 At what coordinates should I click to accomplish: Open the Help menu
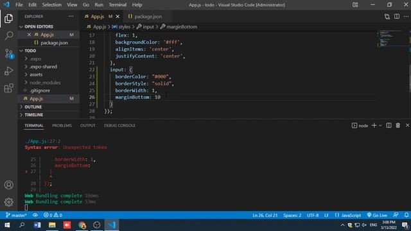[x=137, y=4]
